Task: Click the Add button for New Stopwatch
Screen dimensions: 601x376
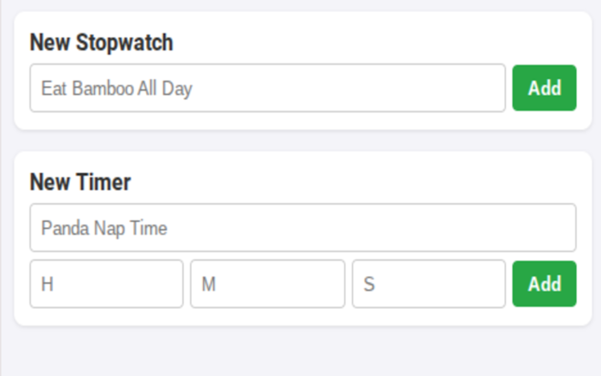Action: (544, 88)
